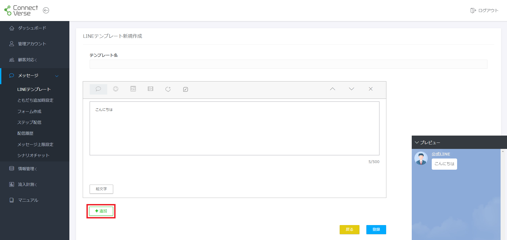Save template with 登録 button
This screenshot has height=240, width=507.
[x=376, y=230]
